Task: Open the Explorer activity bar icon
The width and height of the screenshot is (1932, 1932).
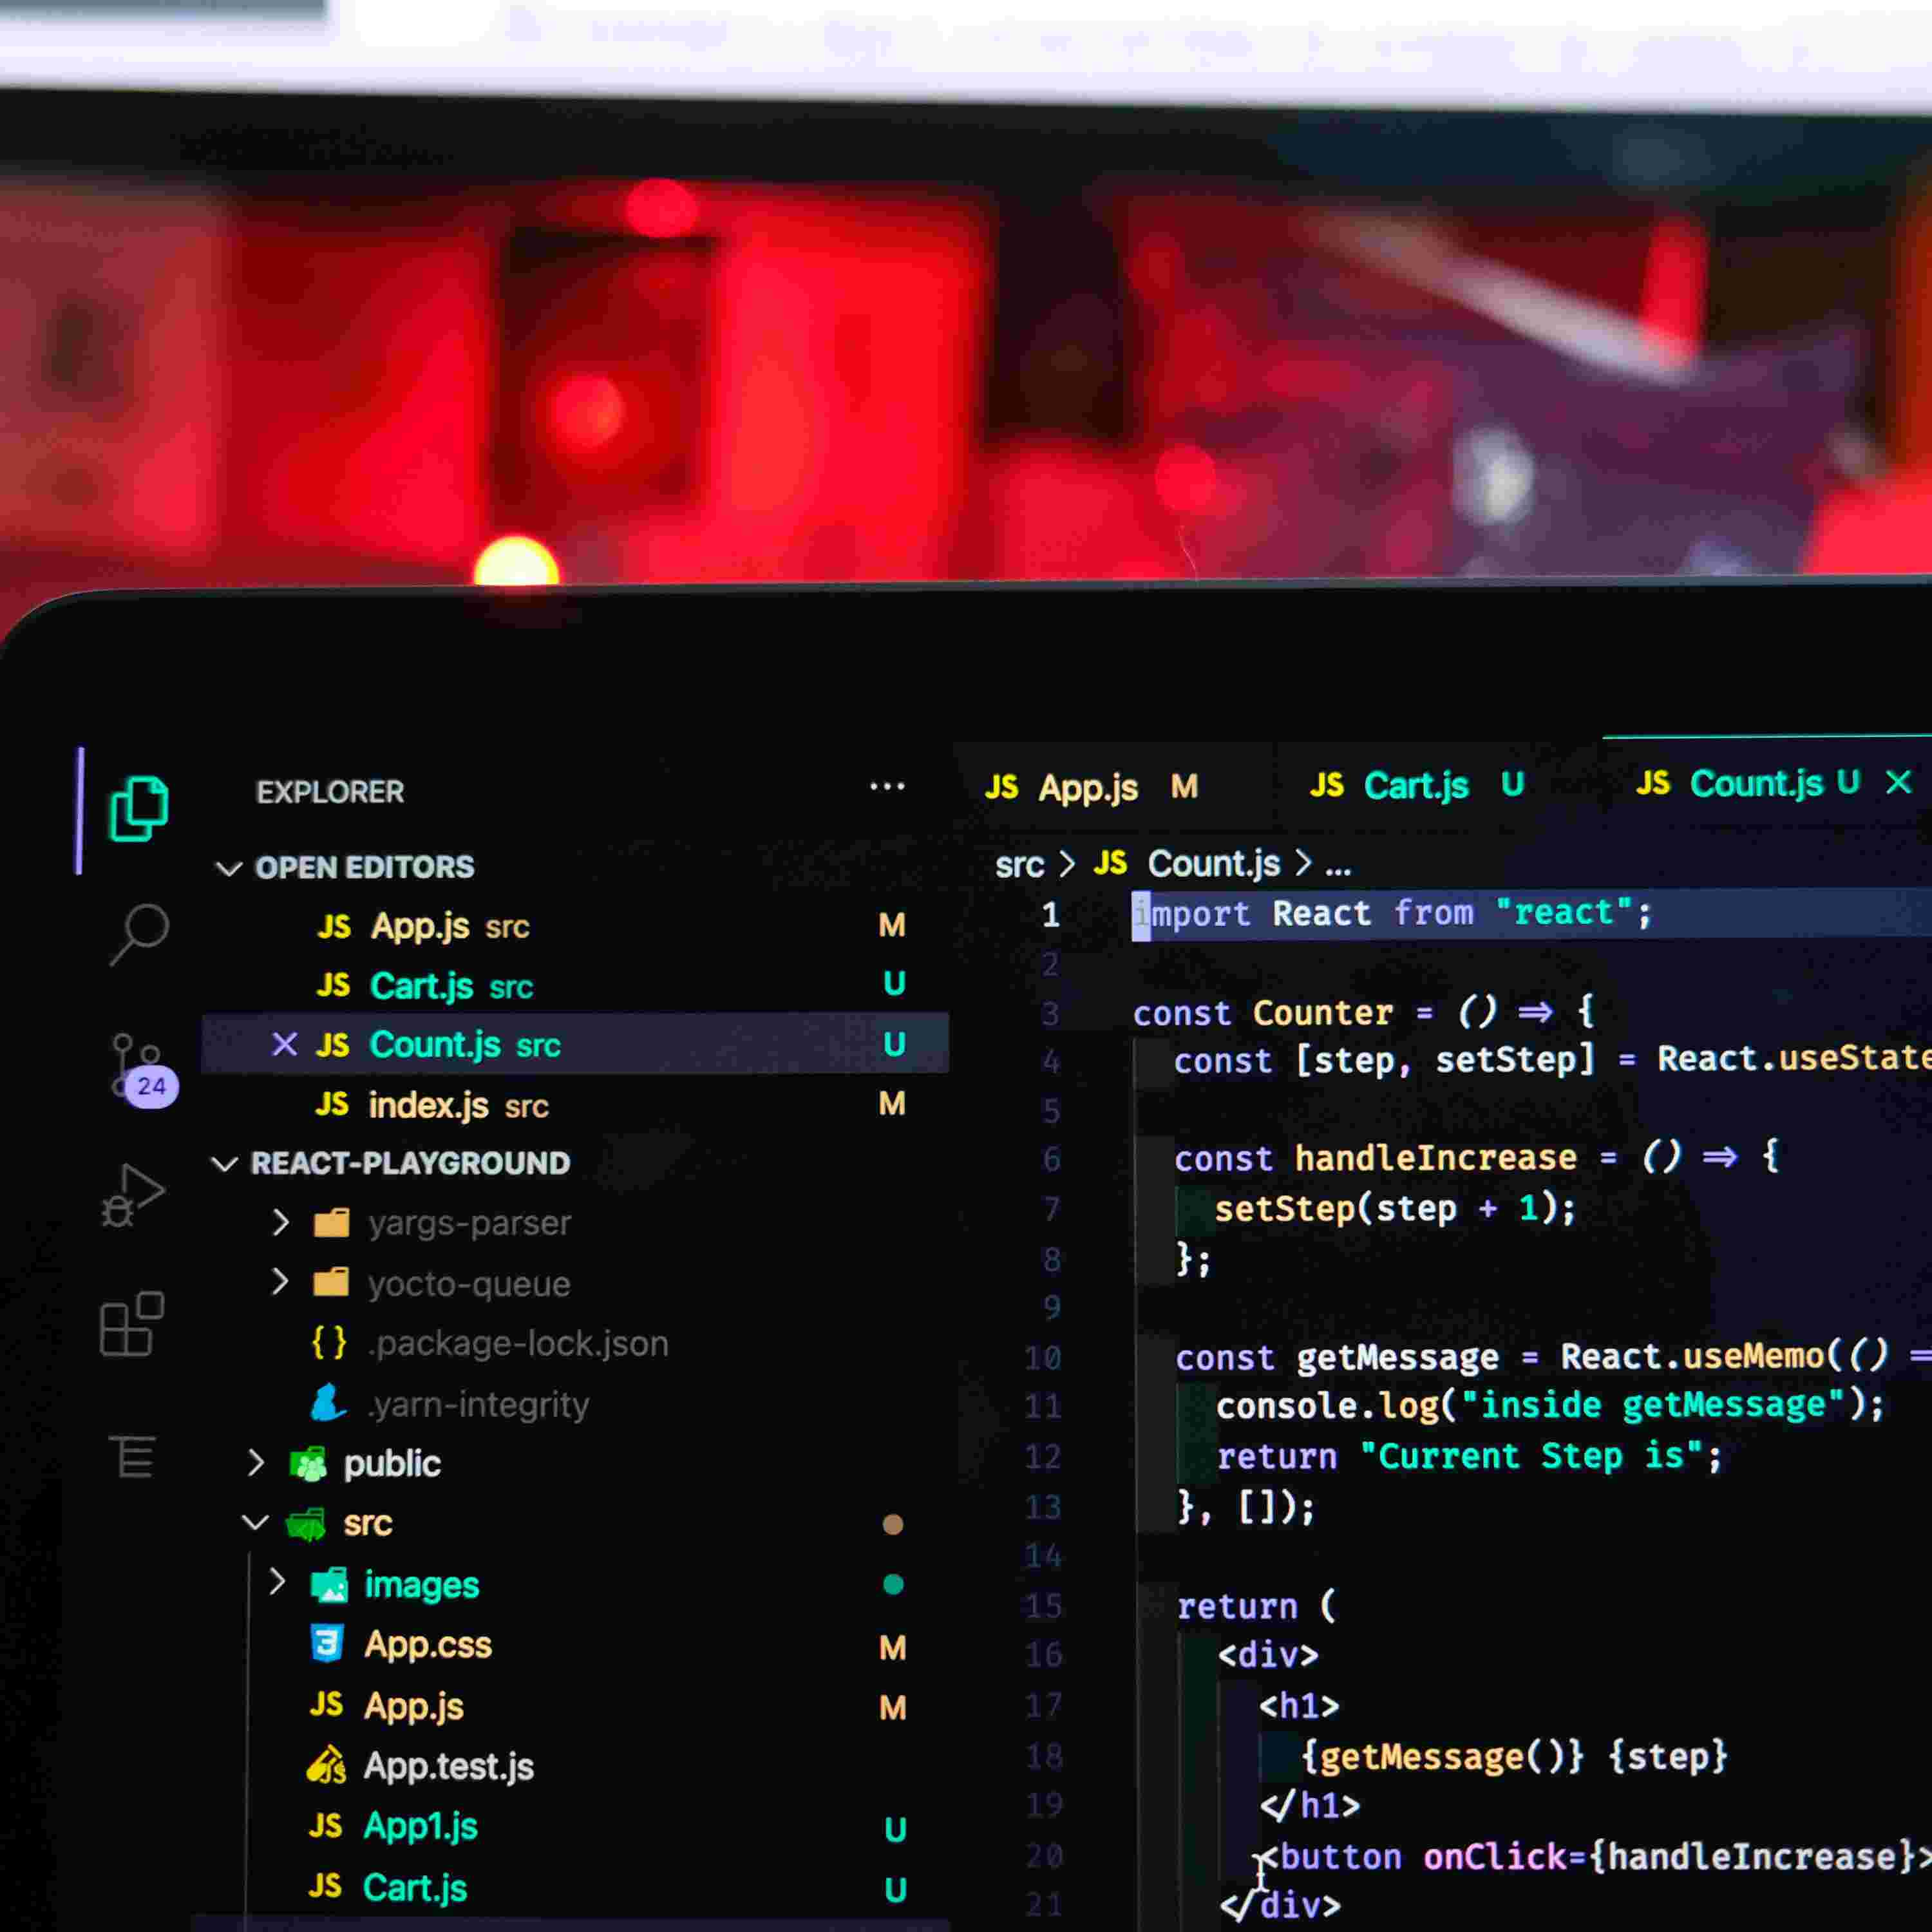Action: pos(138,808)
